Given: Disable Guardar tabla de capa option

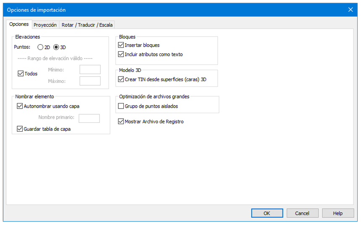Looking at the screenshot, I should (20, 129).
